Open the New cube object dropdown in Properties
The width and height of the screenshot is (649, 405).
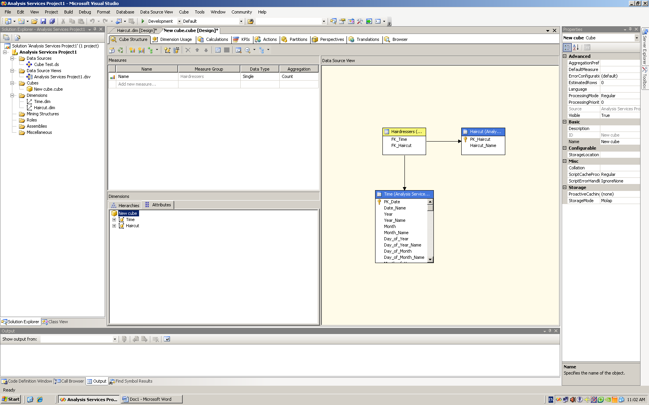point(637,38)
